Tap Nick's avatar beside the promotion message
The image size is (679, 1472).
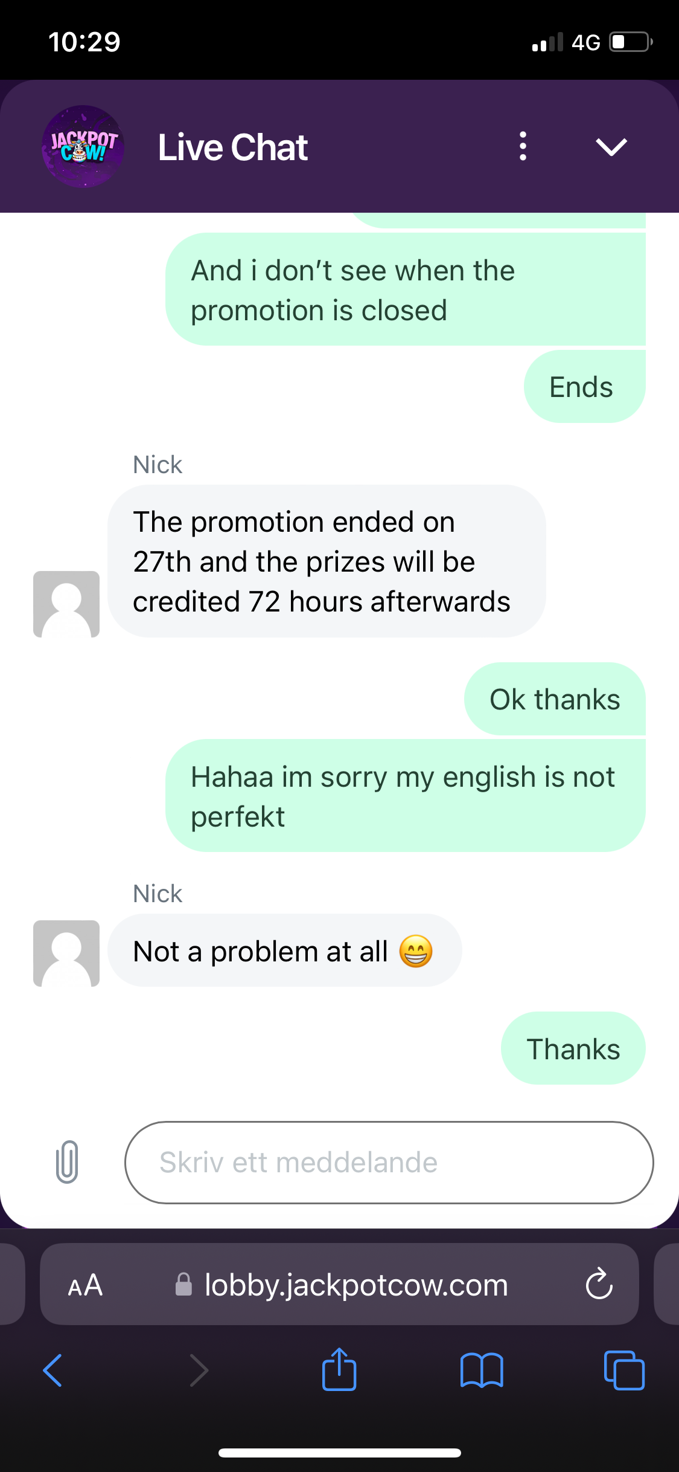pos(66,604)
